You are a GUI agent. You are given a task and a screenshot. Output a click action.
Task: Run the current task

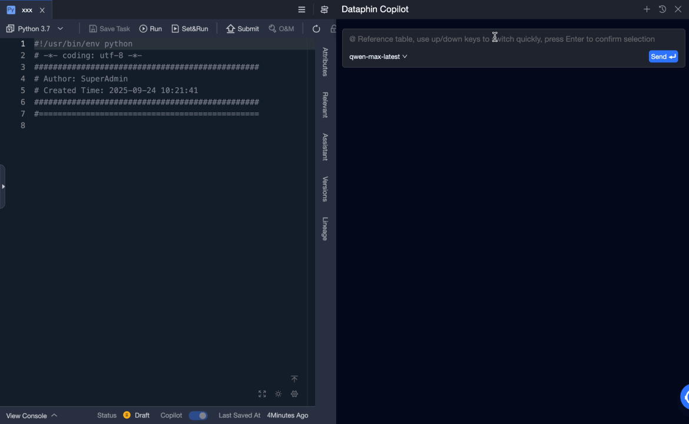(151, 28)
